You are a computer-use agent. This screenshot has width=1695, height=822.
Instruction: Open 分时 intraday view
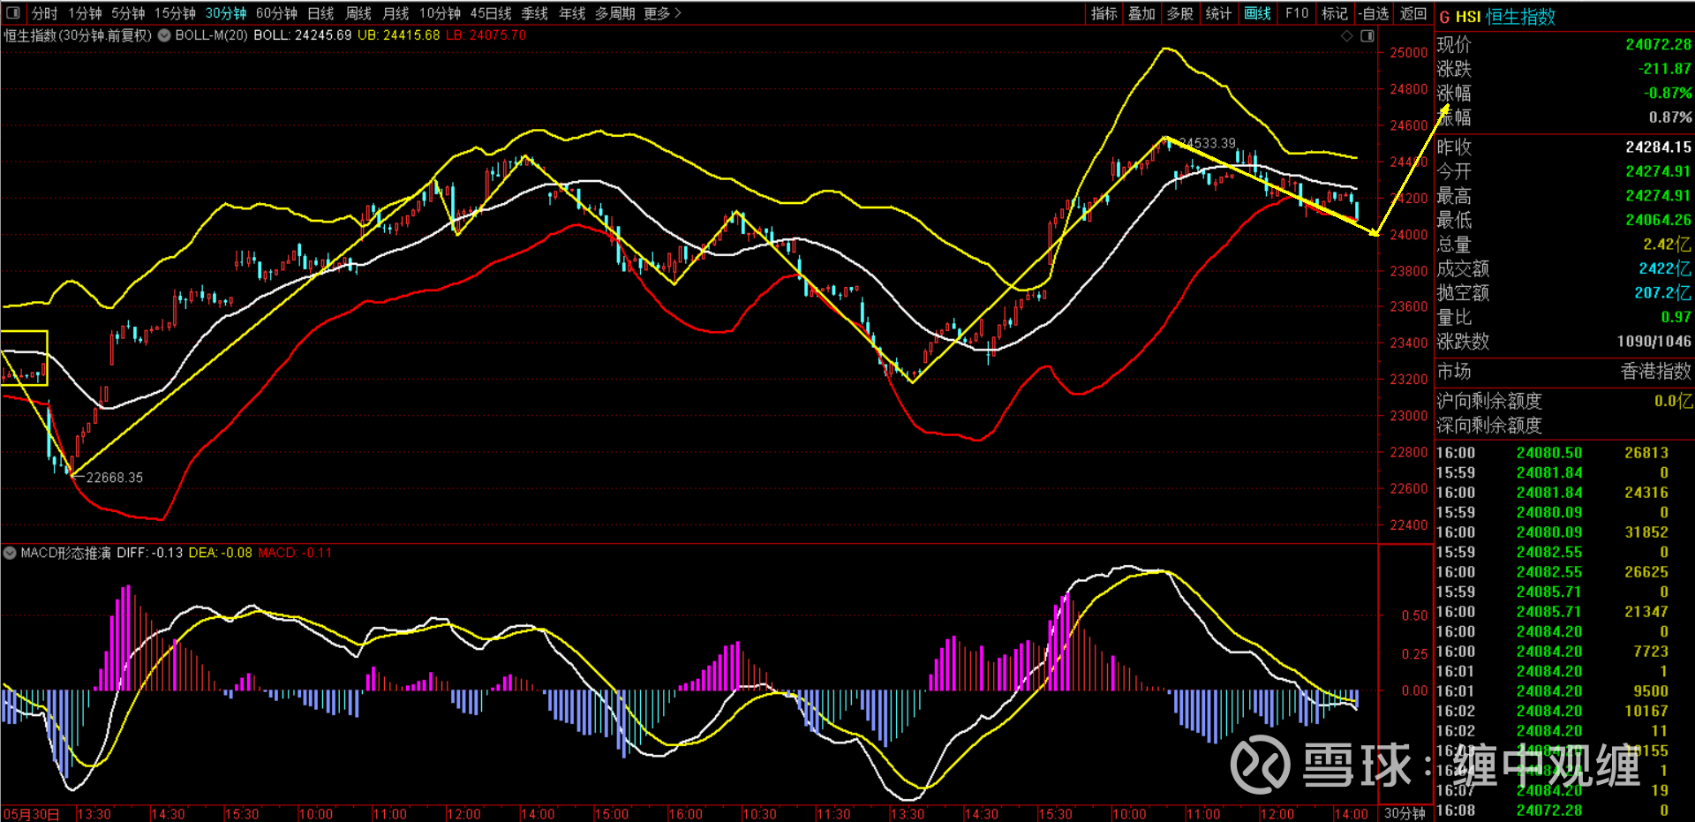coord(44,13)
